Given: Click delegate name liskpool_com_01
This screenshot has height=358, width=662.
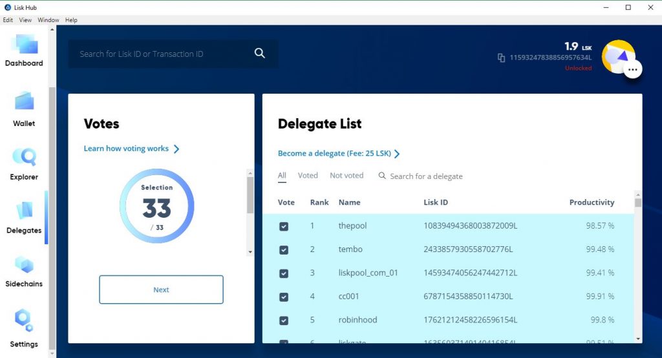Looking at the screenshot, I should click(x=368, y=273).
